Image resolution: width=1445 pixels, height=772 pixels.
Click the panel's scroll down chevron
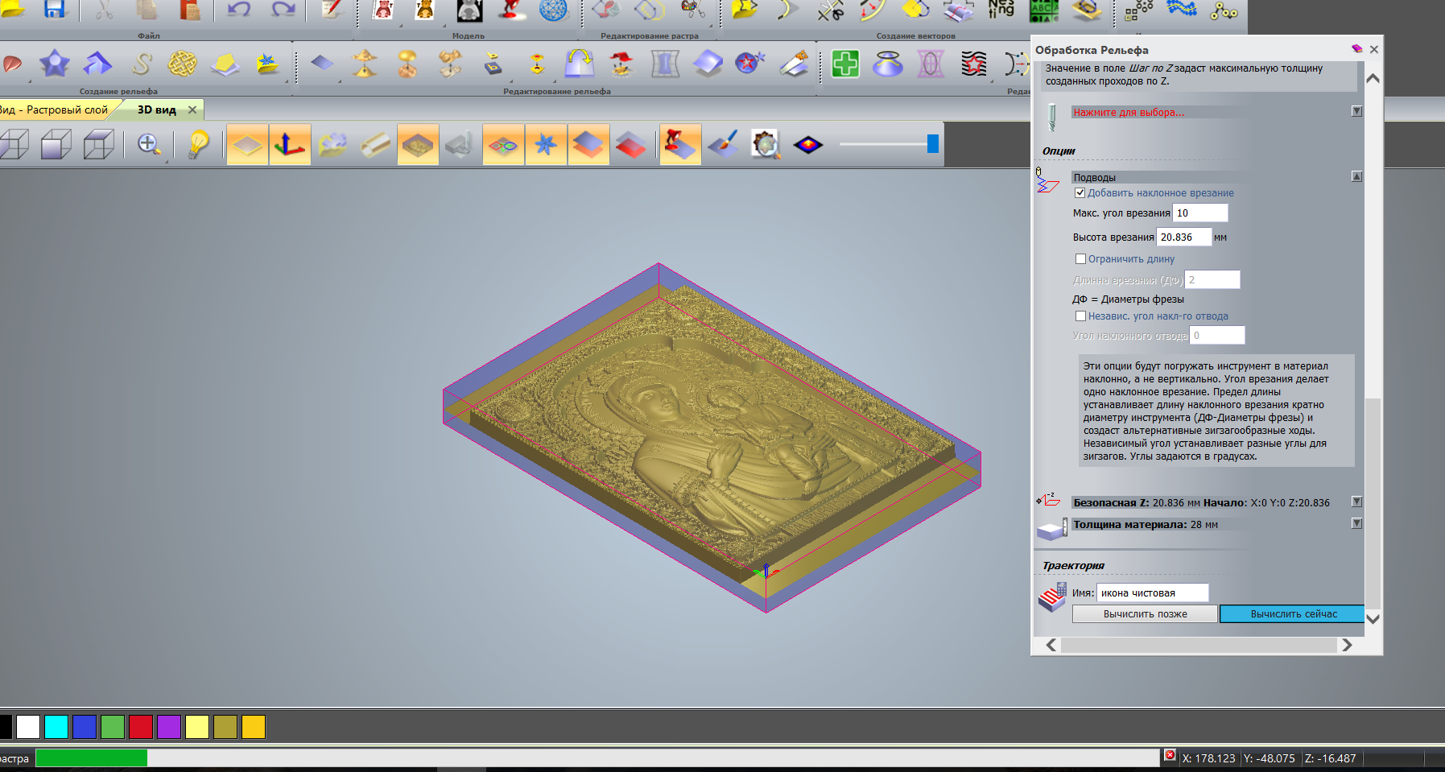click(x=1373, y=619)
